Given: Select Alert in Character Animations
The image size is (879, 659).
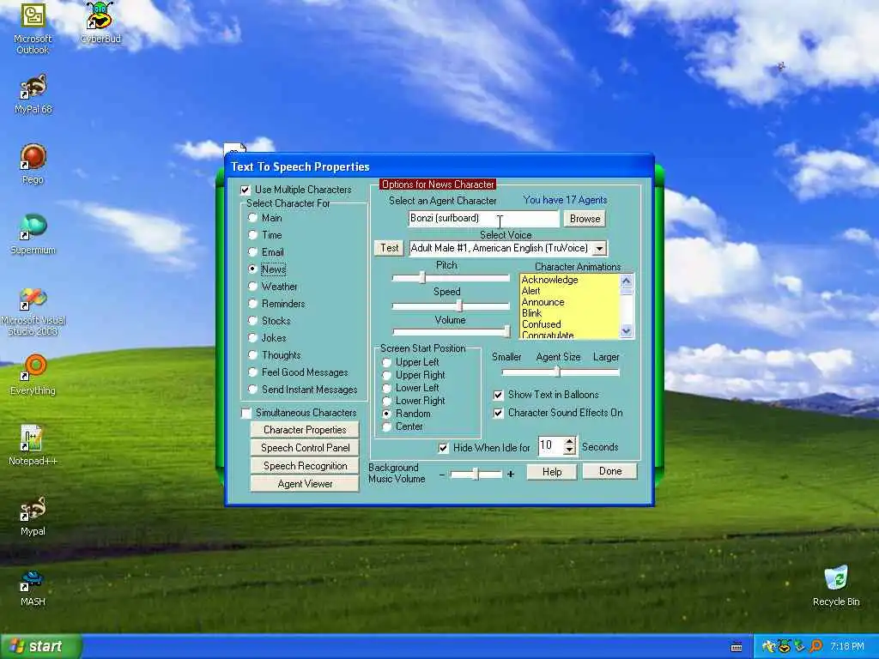Looking at the screenshot, I should (x=530, y=291).
